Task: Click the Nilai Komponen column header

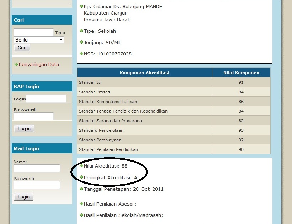Action: 241,72
